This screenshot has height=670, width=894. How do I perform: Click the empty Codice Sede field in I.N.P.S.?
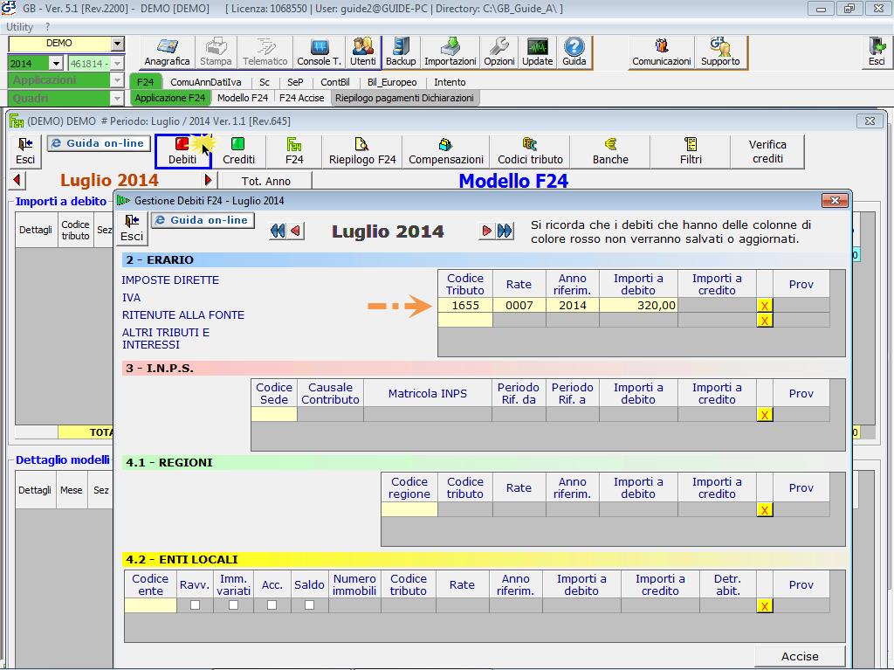pos(274,414)
